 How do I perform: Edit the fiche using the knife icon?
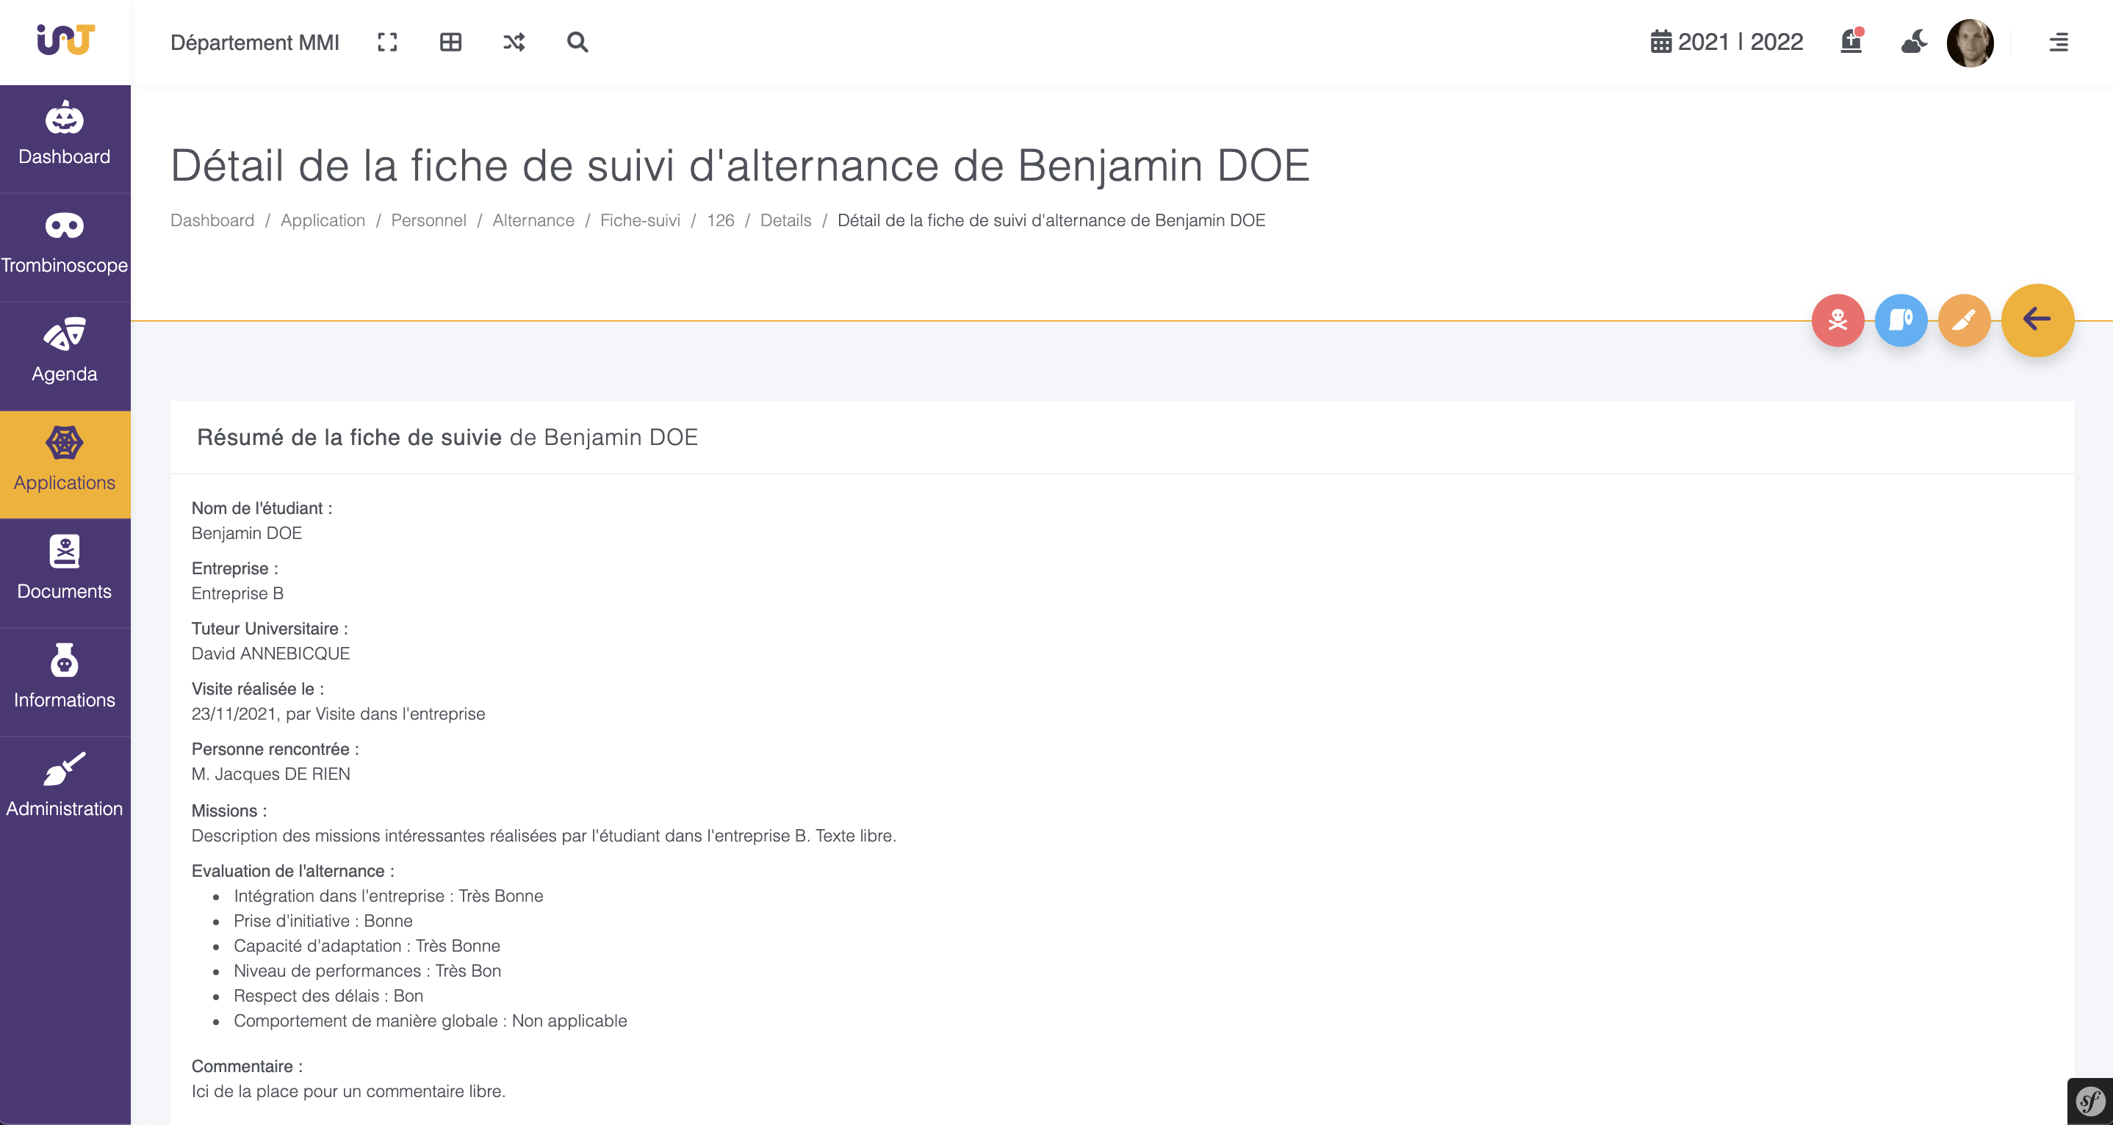click(x=1964, y=319)
